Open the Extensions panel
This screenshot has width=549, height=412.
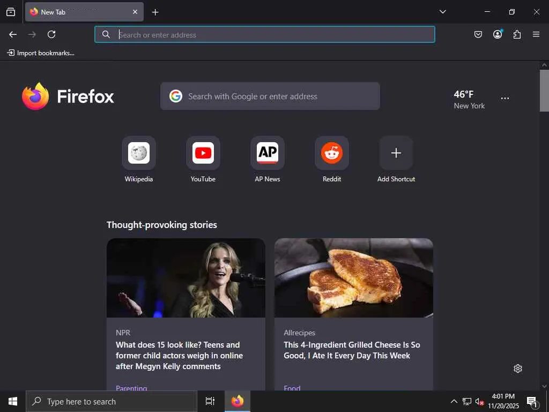[x=517, y=34]
